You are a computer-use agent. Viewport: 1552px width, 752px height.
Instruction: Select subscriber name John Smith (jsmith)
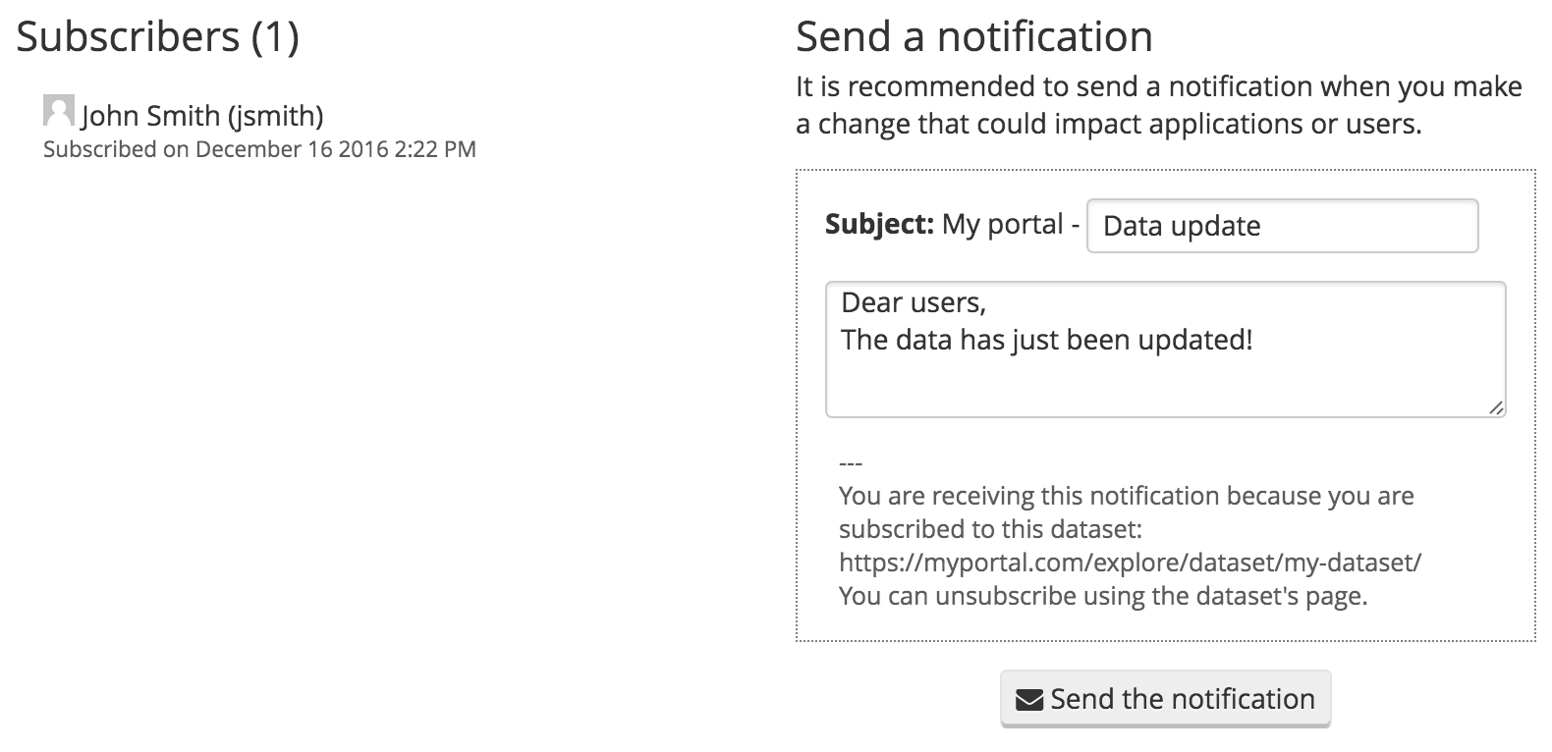click(x=202, y=116)
